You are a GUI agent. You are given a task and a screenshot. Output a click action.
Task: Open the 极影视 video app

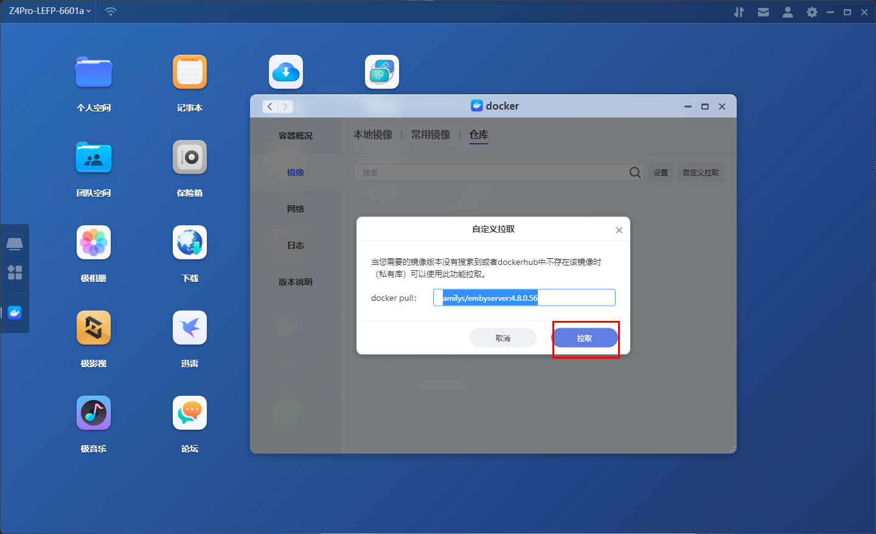(94, 328)
